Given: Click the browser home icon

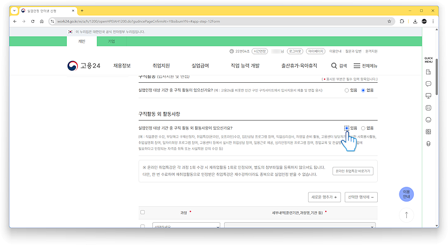Looking at the screenshot, I should [x=42, y=22].
